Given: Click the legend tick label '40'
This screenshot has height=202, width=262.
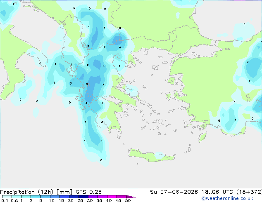Looking at the screenshot, I should 109,200.
